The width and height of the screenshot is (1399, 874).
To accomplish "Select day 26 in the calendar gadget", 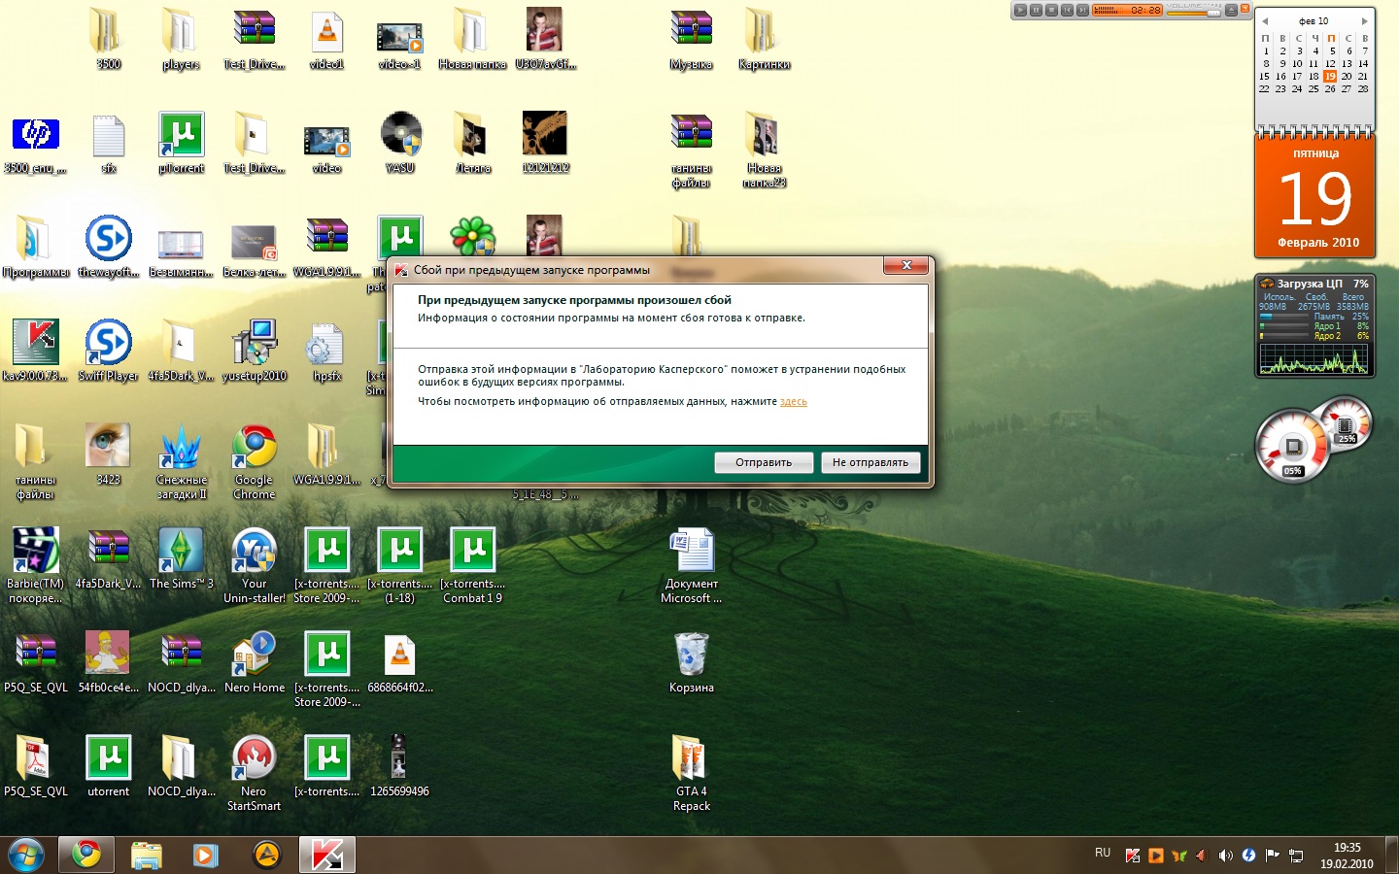I will [x=1330, y=88].
